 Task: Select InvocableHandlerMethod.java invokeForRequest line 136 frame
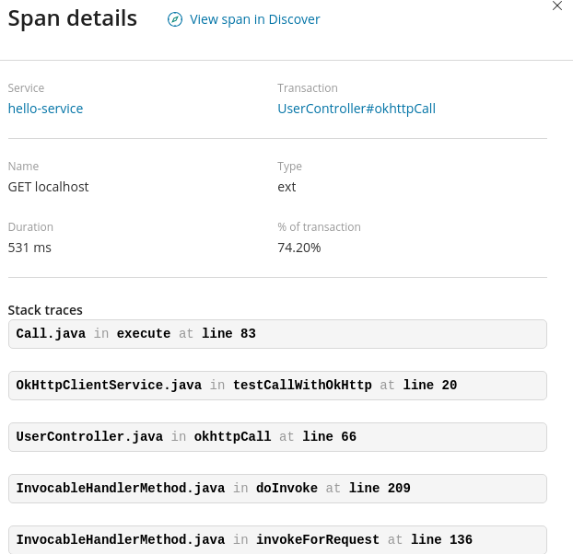point(277,539)
